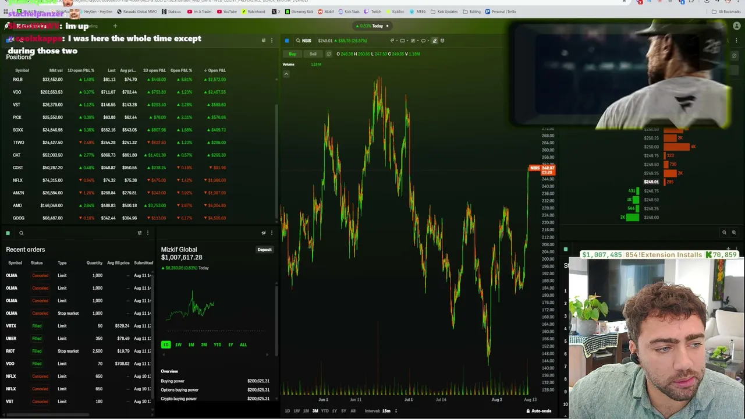The width and height of the screenshot is (745, 419).
Task: Click the blue link-color square on chart panel
Action: pyautogui.click(x=287, y=41)
